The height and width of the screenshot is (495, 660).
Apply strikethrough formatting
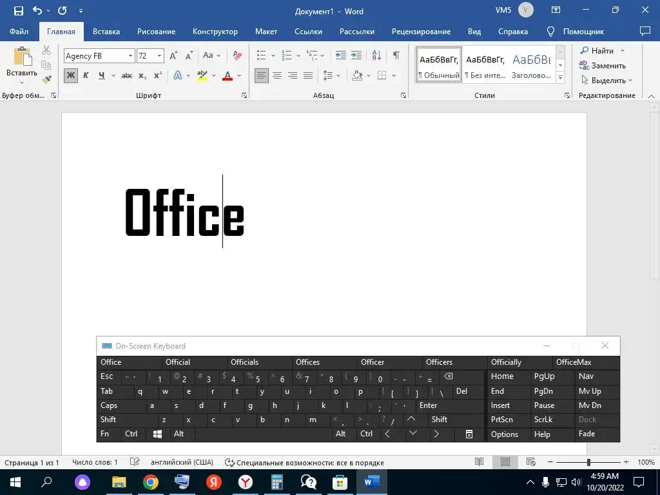coord(127,76)
